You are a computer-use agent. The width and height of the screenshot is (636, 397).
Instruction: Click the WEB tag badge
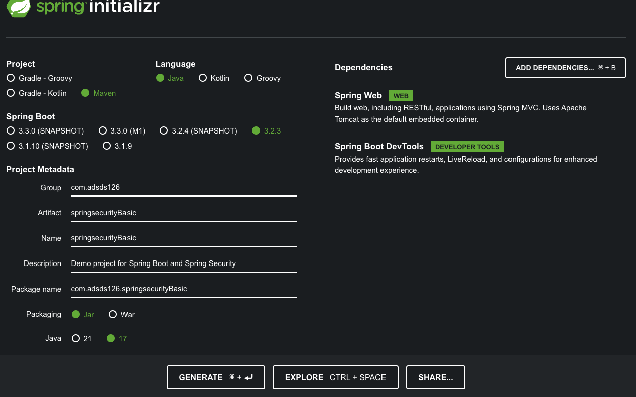(x=401, y=96)
